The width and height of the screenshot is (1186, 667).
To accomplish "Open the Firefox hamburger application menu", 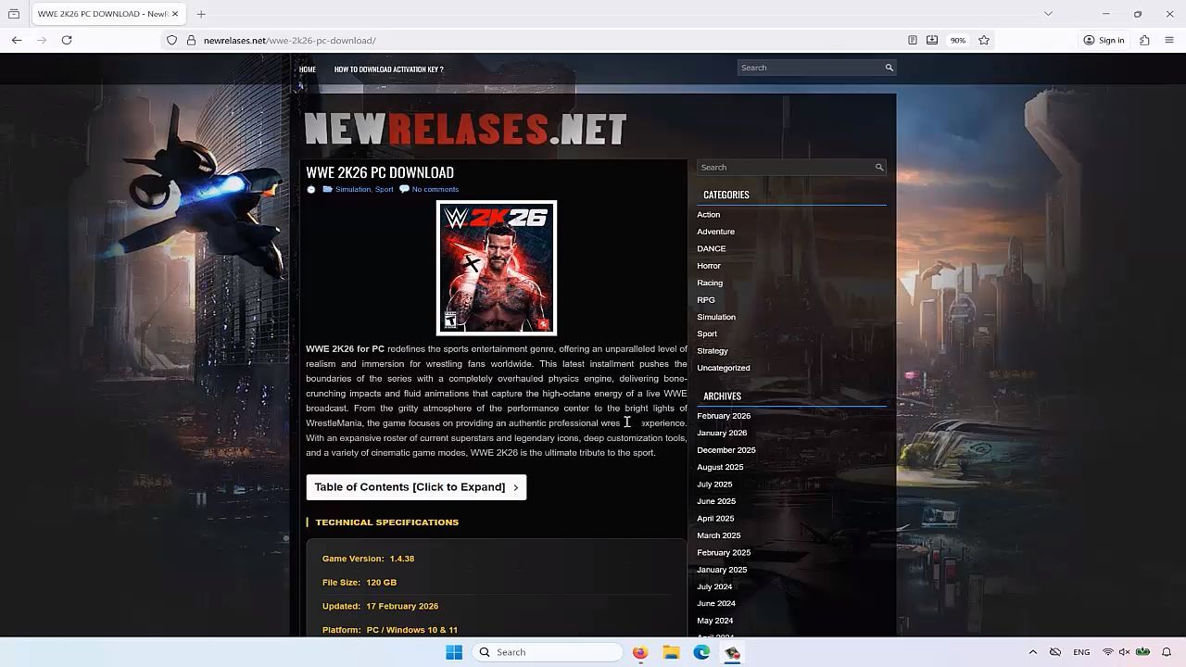I will click(1169, 40).
